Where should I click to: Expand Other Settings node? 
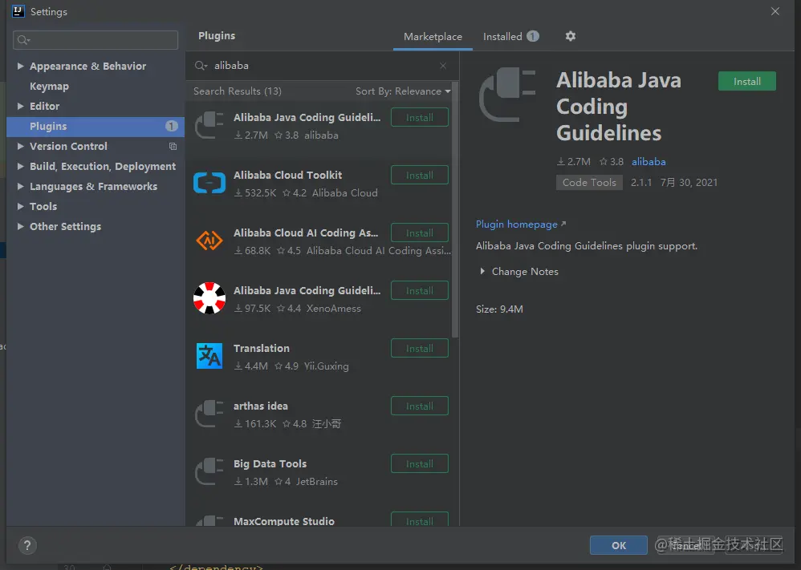20,226
